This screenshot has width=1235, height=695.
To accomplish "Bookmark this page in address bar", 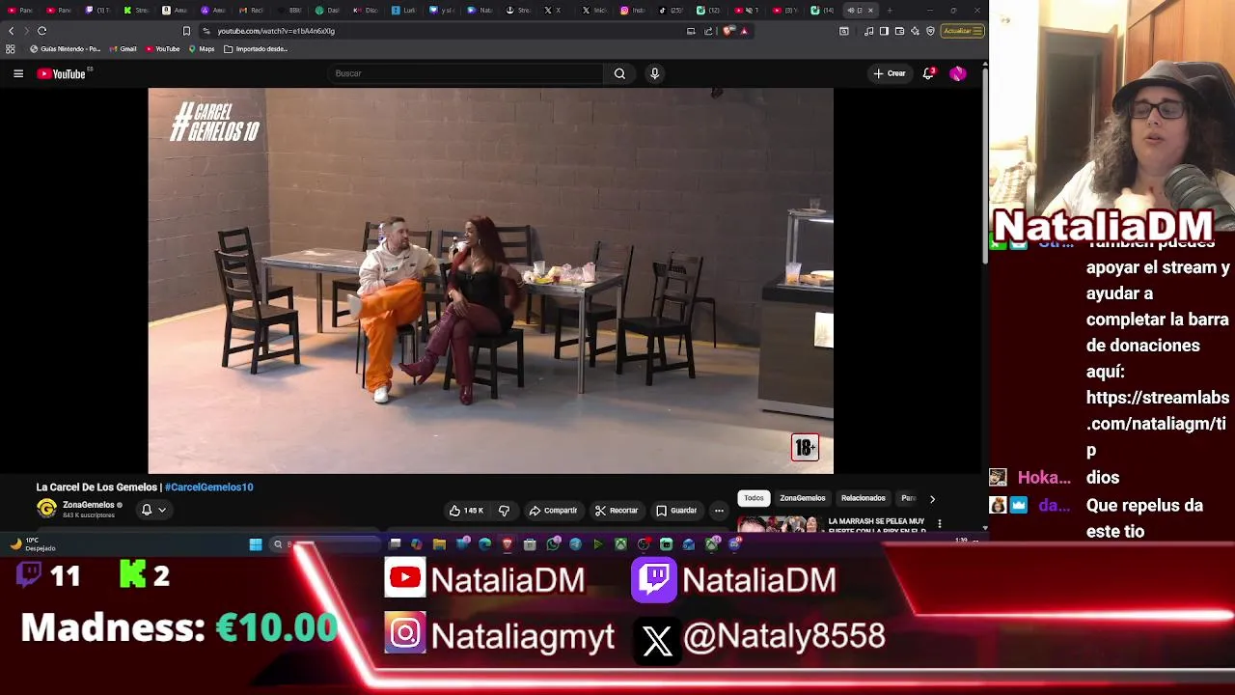I will click(x=186, y=31).
